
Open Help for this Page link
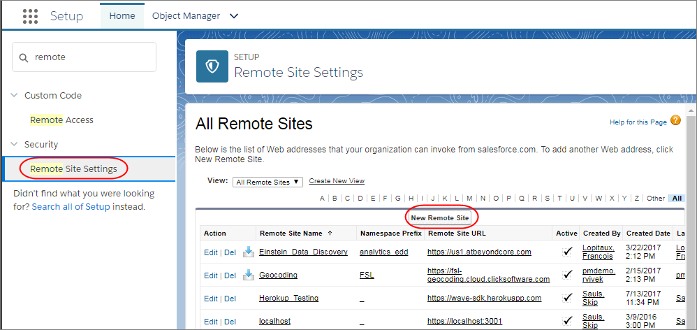(x=638, y=122)
